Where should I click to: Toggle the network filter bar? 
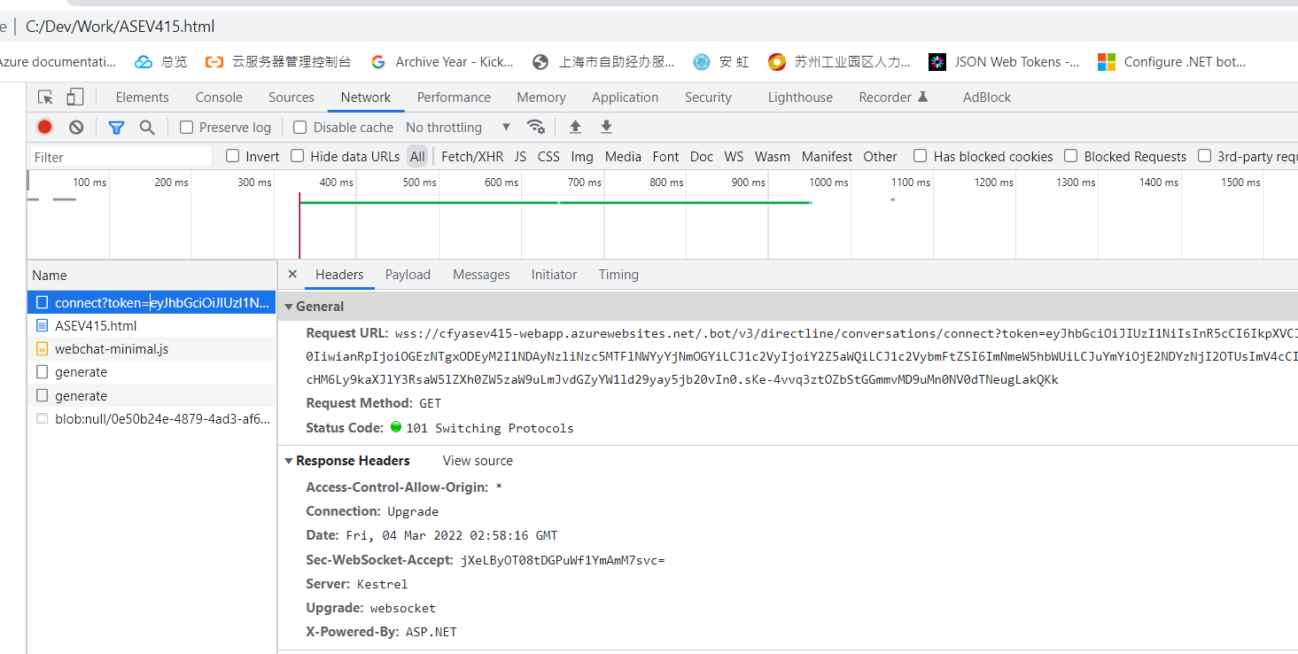pyautogui.click(x=116, y=127)
